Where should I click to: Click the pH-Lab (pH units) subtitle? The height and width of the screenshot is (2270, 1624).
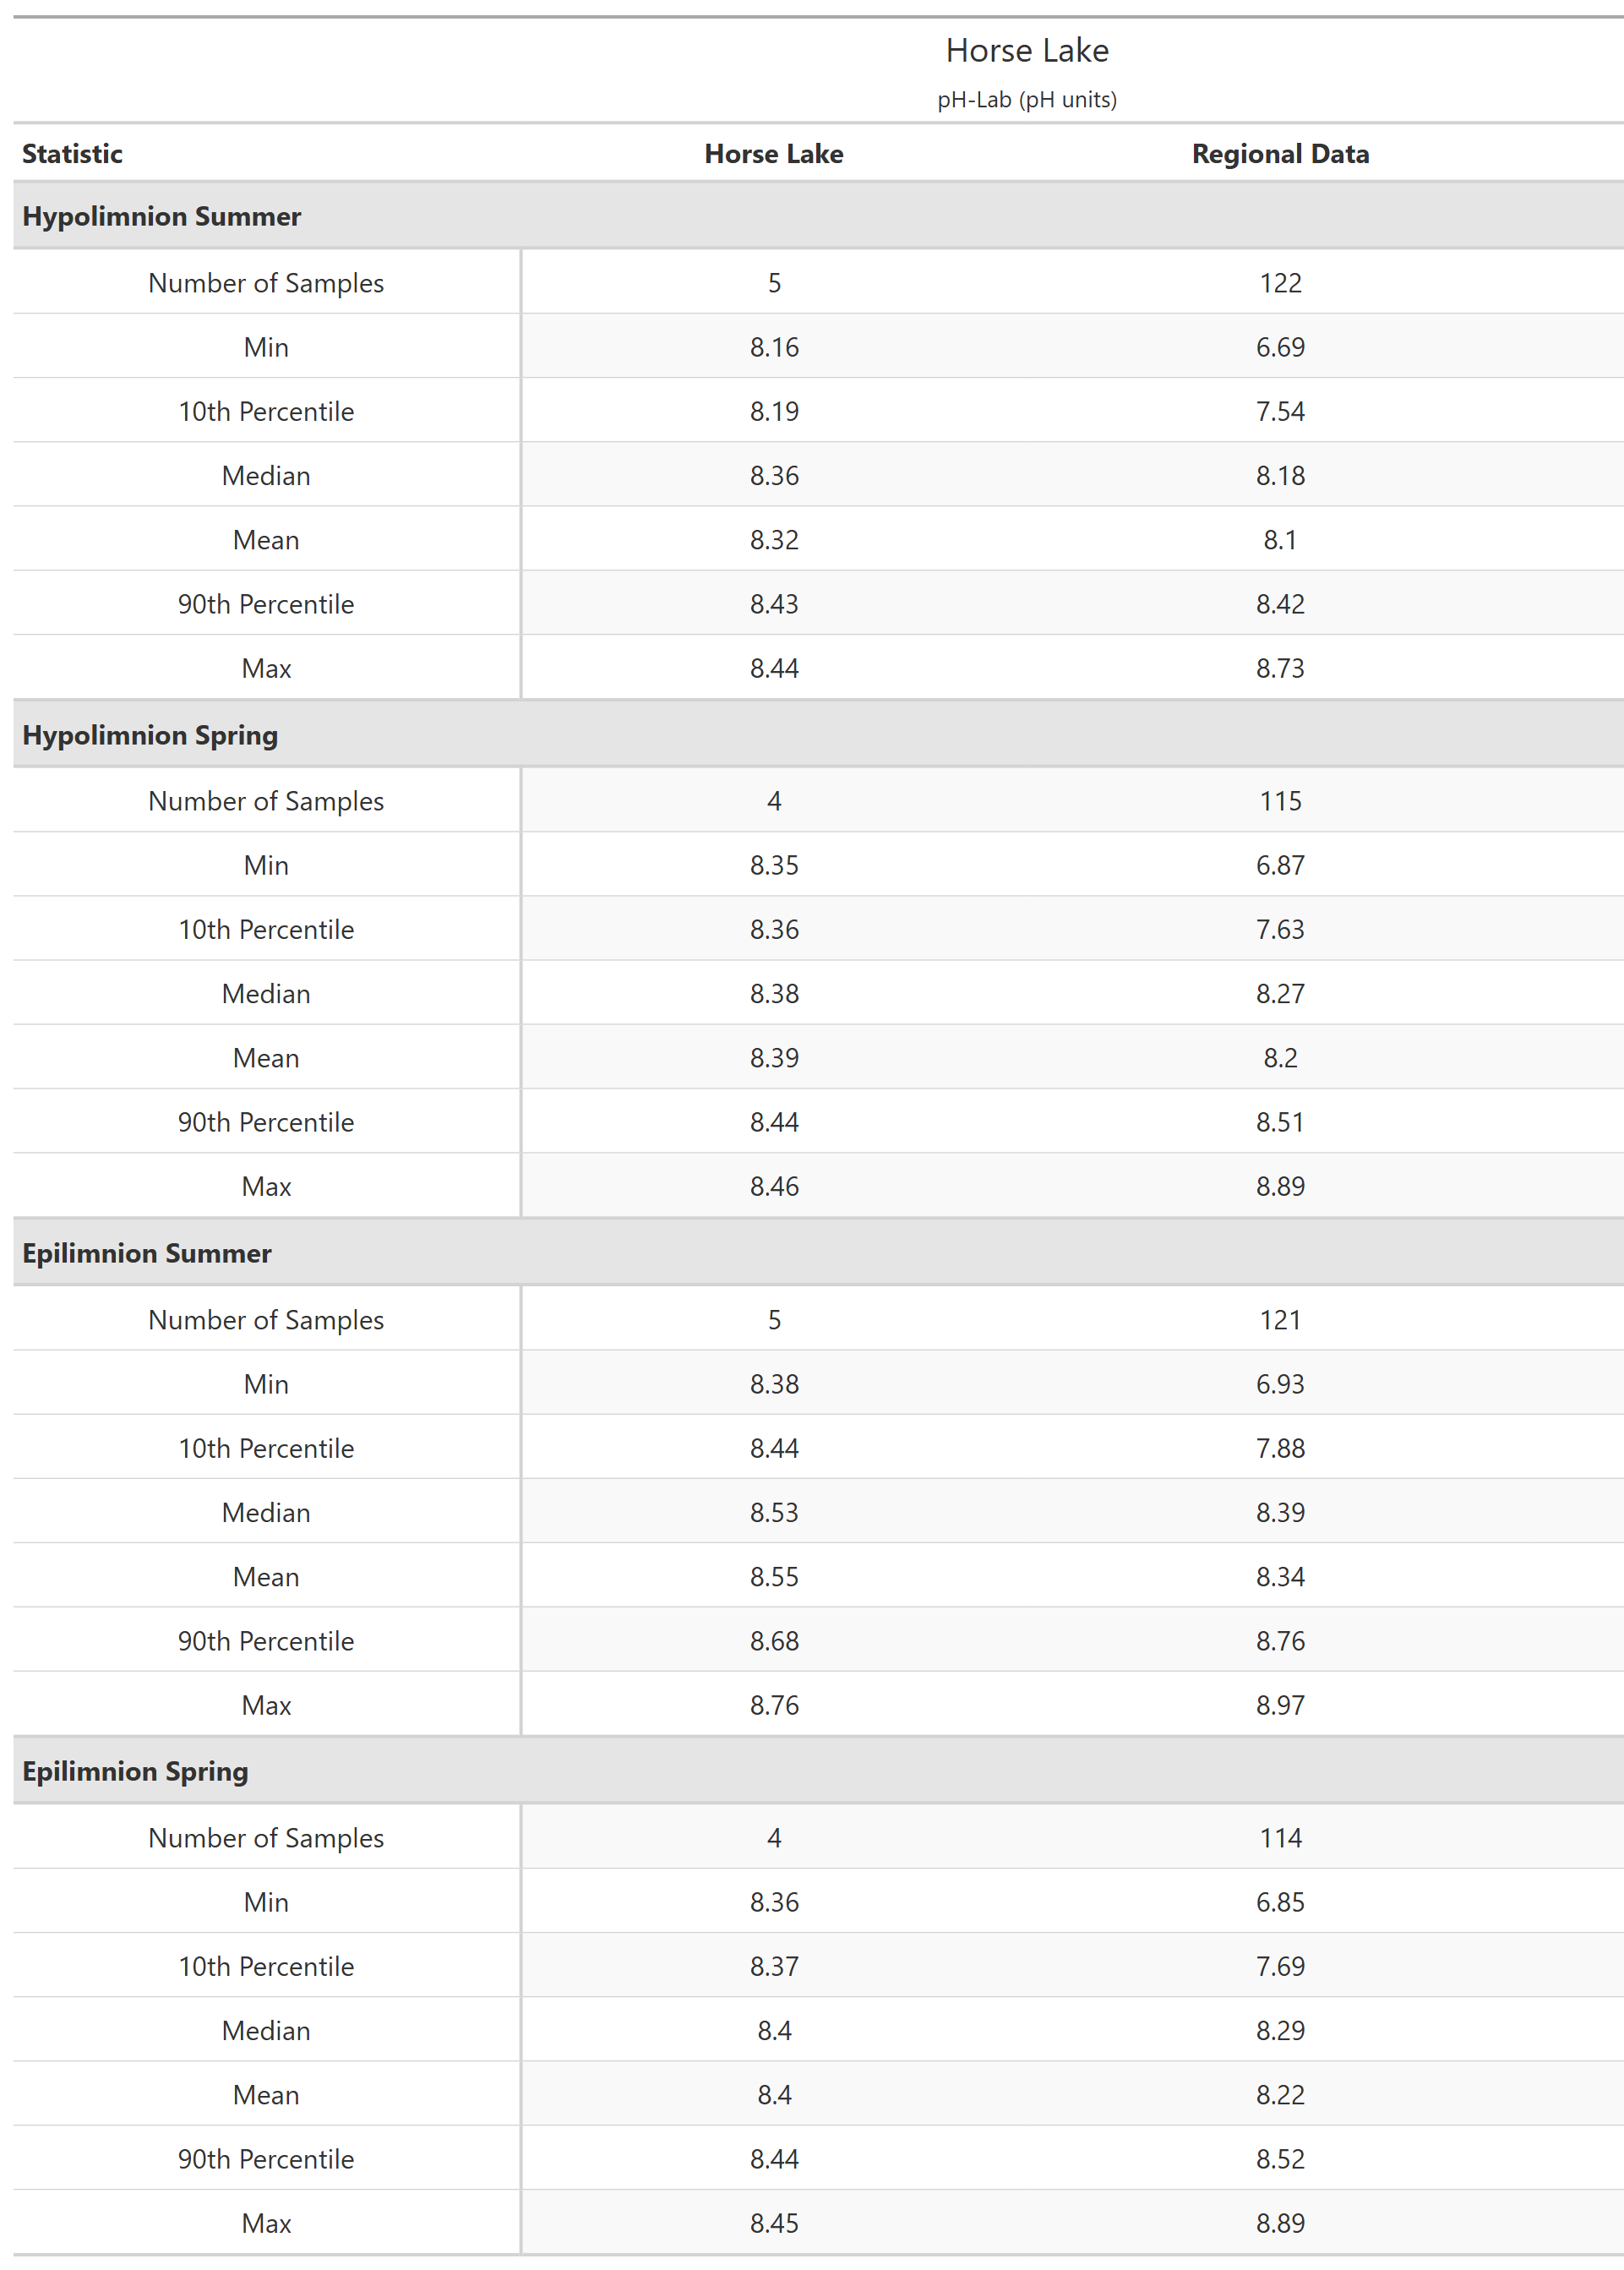(x=1026, y=100)
